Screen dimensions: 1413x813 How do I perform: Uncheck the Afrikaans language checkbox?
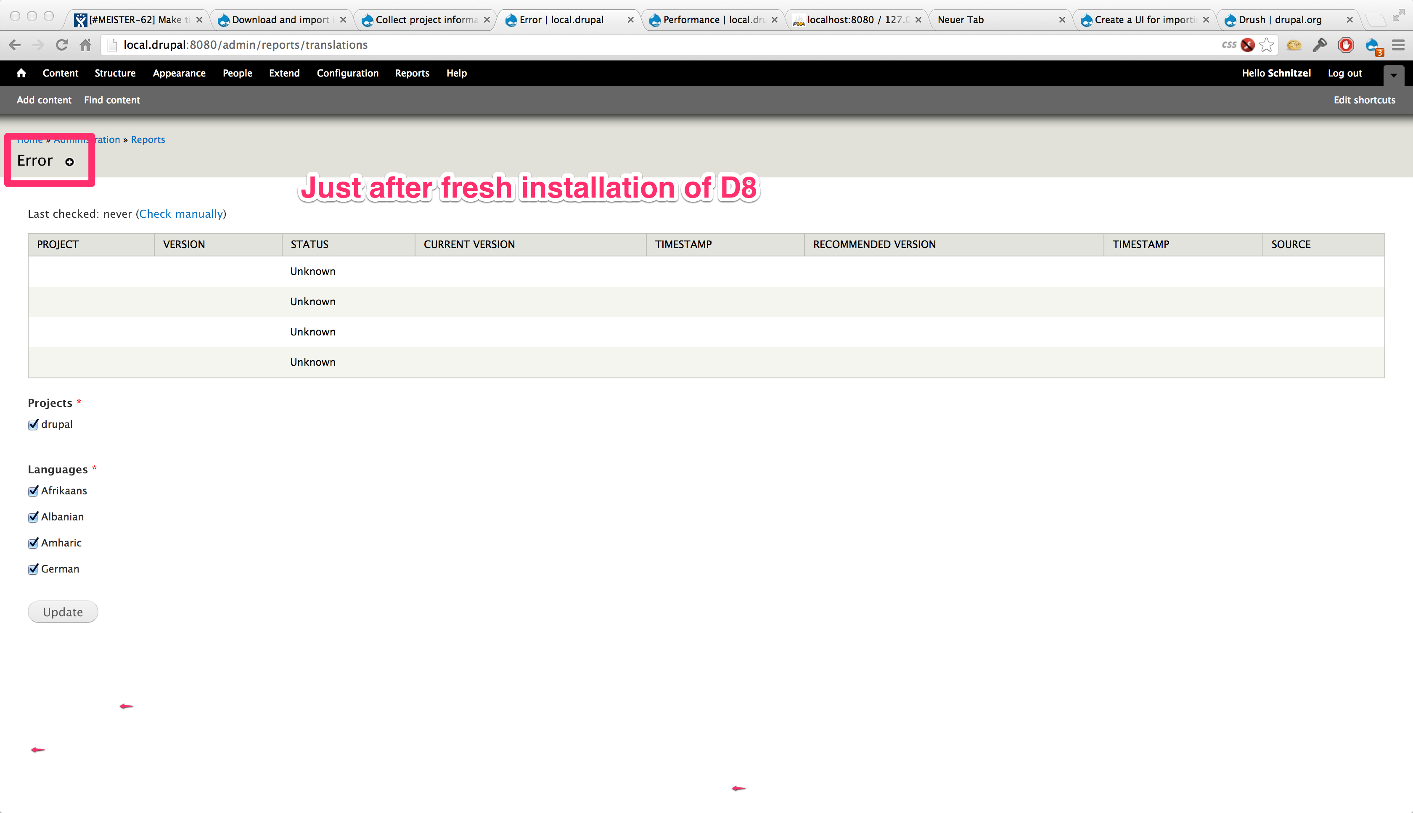click(34, 491)
